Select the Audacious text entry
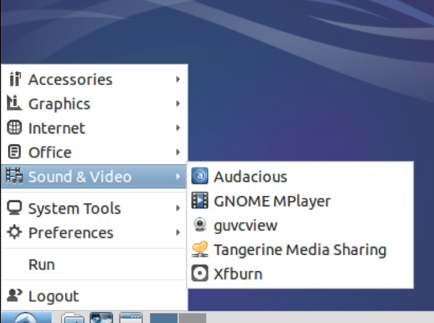434x323 pixels. pos(250,176)
